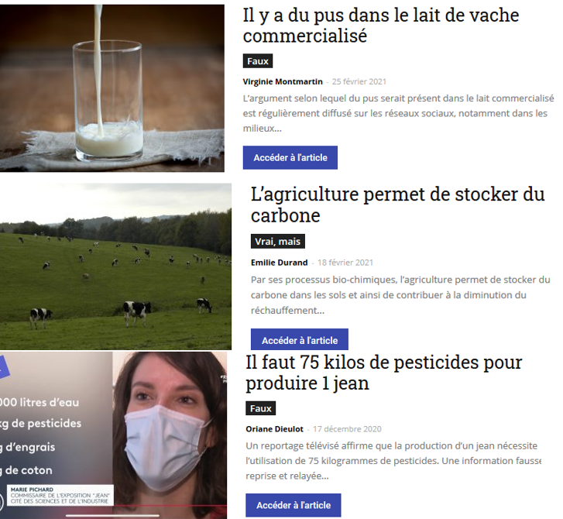563x519 pixels.
Task: Click 'Accéder à l'article' for the milk article
Action: pos(290,158)
